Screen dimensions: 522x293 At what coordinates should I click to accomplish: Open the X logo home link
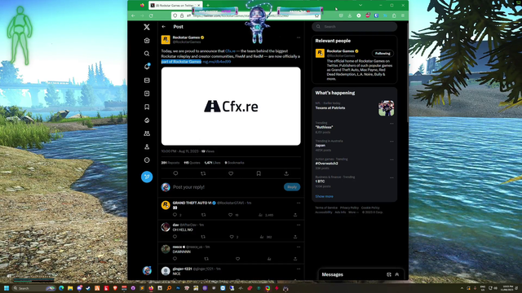(x=147, y=27)
